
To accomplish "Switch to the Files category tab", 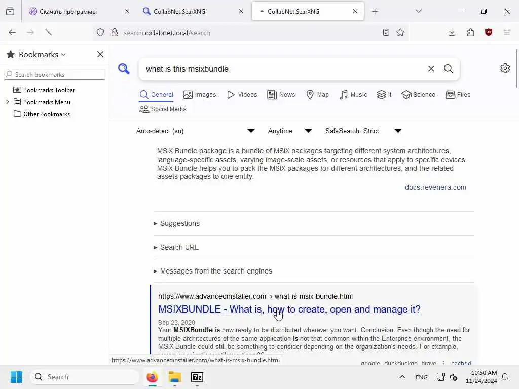I will point(458,95).
